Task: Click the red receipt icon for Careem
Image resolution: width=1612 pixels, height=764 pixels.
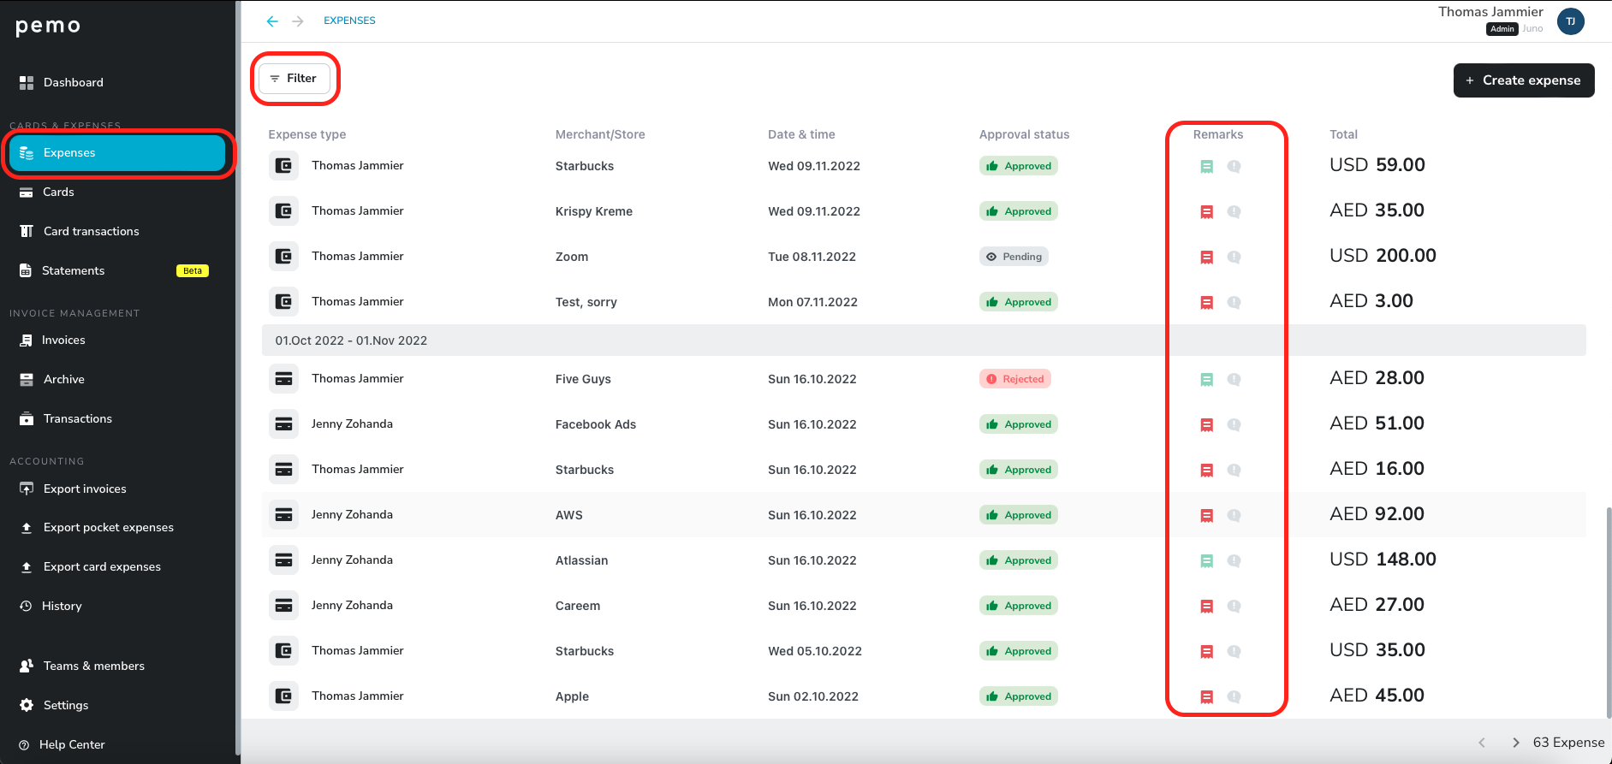Action: point(1206,607)
